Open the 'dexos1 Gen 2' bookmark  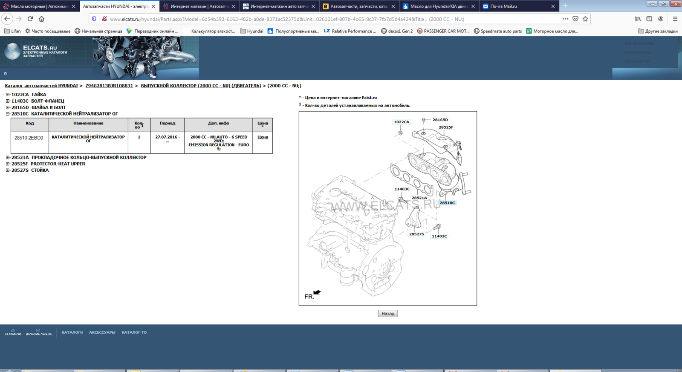pyautogui.click(x=397, y=31)
